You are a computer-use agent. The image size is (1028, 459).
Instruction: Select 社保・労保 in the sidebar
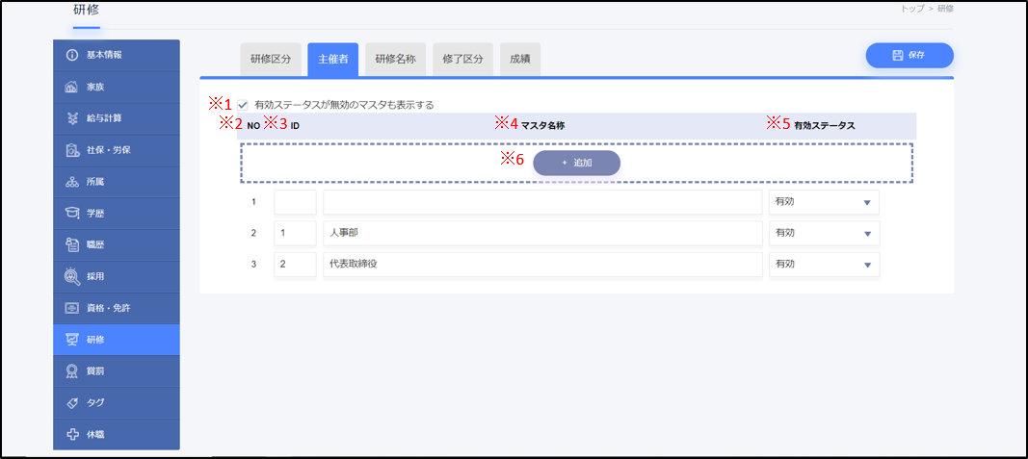pos(117,150)
